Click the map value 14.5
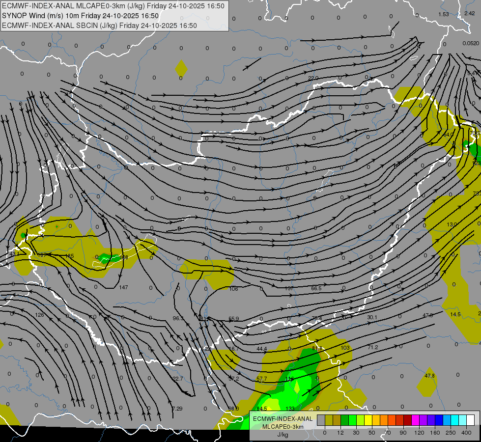 (x=455, y=314)
